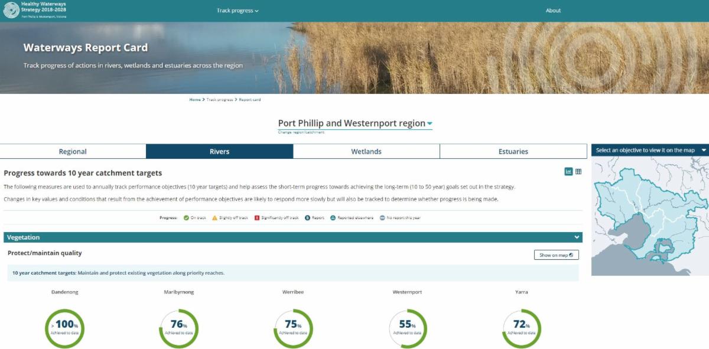Click the No report this year icon
The width and height of the screenshot is (709, 349).
(382, 218)
